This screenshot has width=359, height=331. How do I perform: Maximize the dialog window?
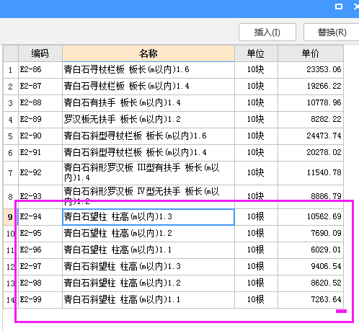pos(339,6)
